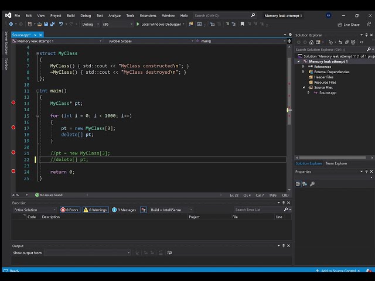Click View Code icon in Solution Explorer
Image resolution: width=375 pixels, height=281 pixels.
pos(362,42)
